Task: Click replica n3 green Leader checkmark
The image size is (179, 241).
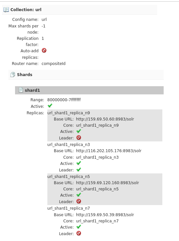Action: (x=79, y=169)
